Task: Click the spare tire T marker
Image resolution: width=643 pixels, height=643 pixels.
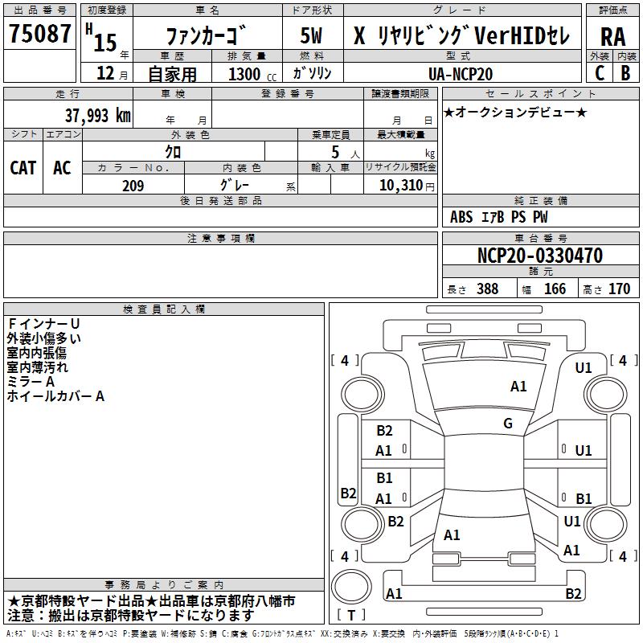Action: [x=351, y=614]
